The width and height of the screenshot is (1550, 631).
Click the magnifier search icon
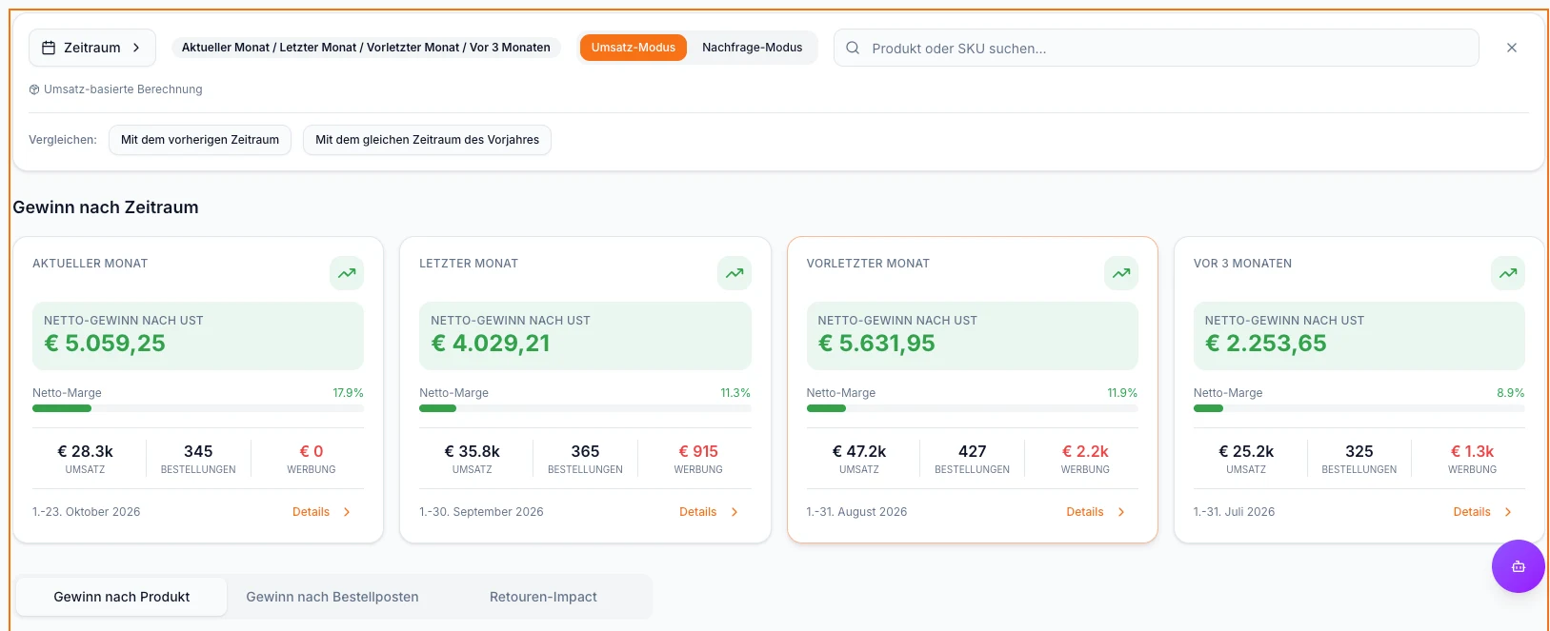point(853,48)
